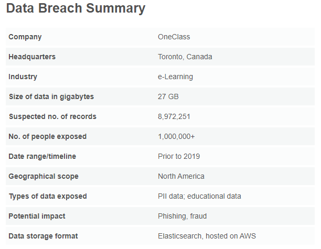Click the Company row label
Screen dimensions: 321x249
(x=25, y=37)
